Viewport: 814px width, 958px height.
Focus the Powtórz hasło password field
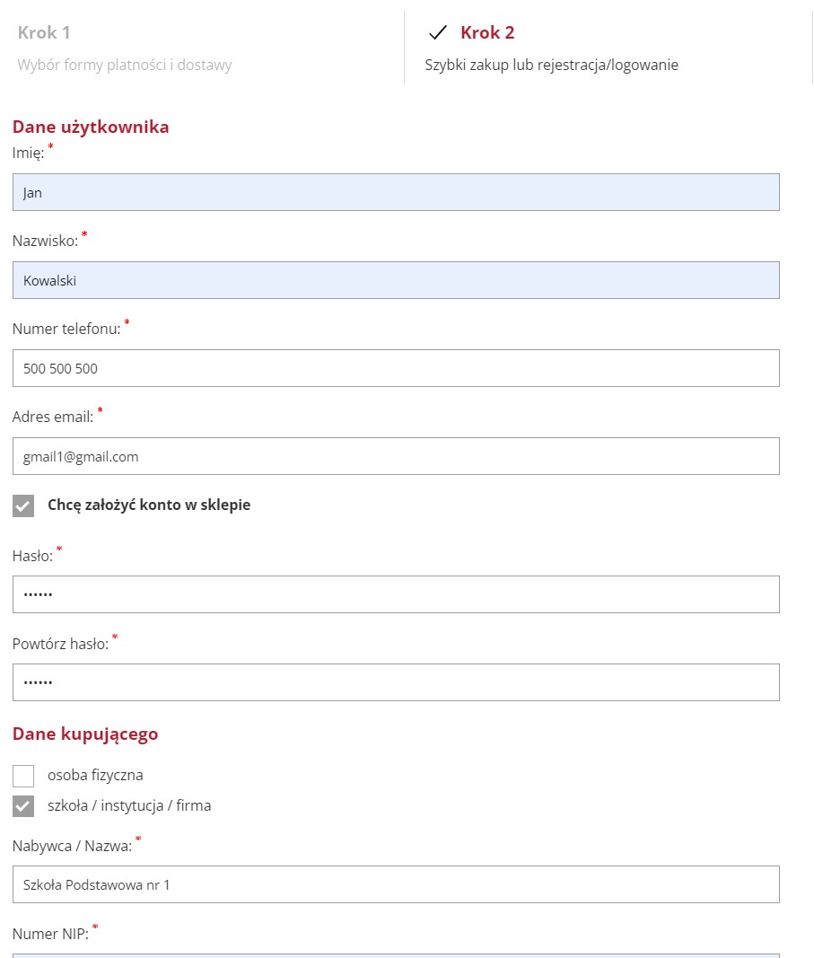[396, 682]
